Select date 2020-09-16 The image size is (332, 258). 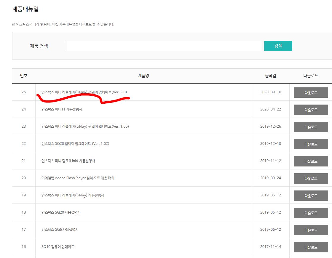(271, 92)
